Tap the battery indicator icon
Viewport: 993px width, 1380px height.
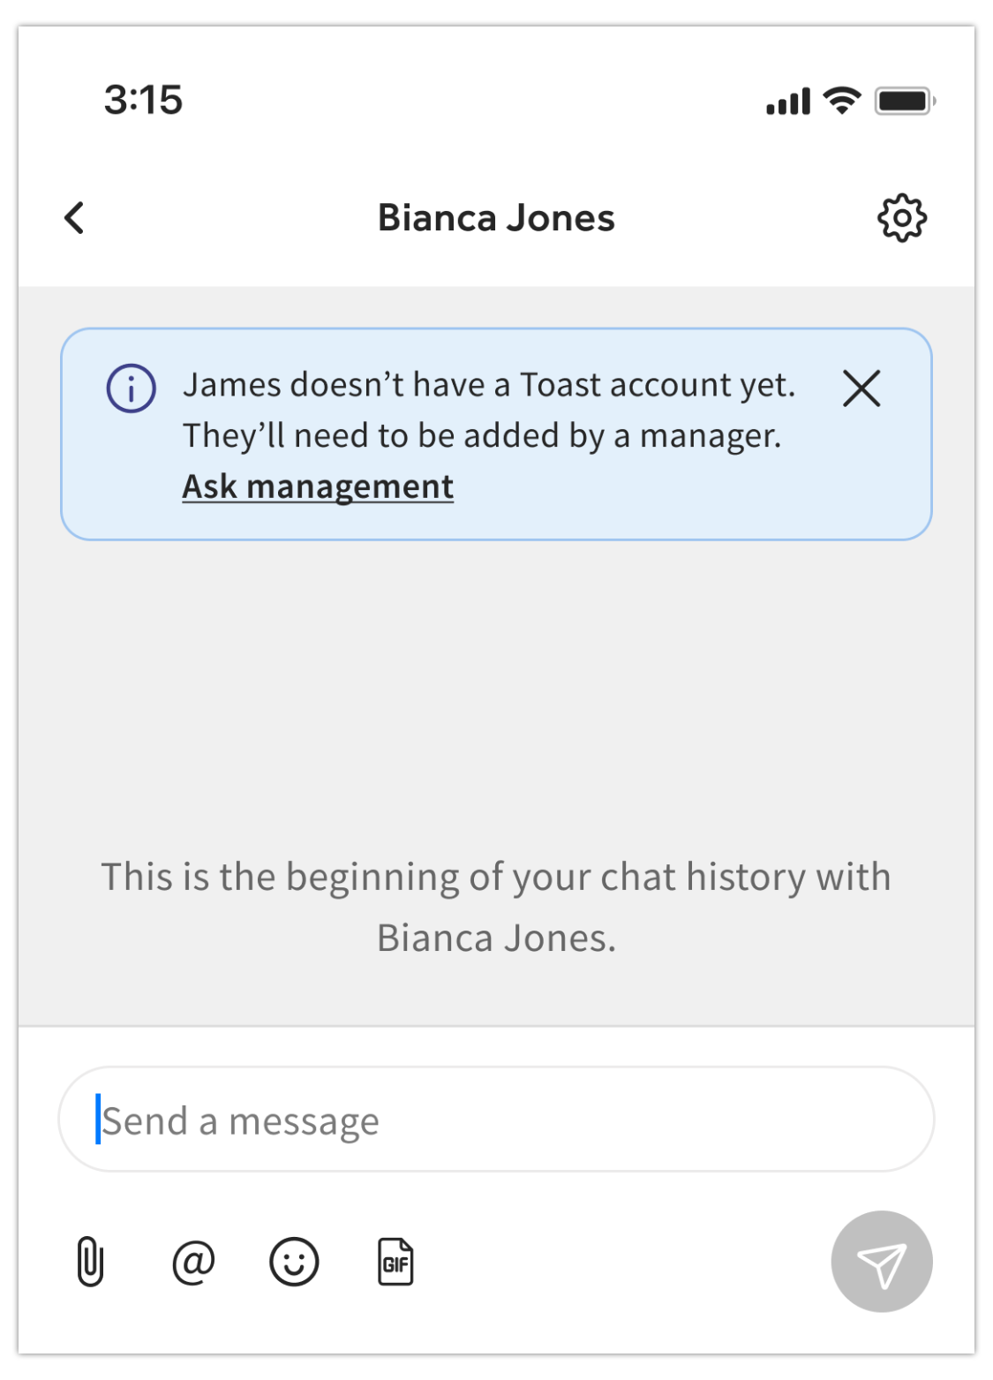(x=905, y=101)
